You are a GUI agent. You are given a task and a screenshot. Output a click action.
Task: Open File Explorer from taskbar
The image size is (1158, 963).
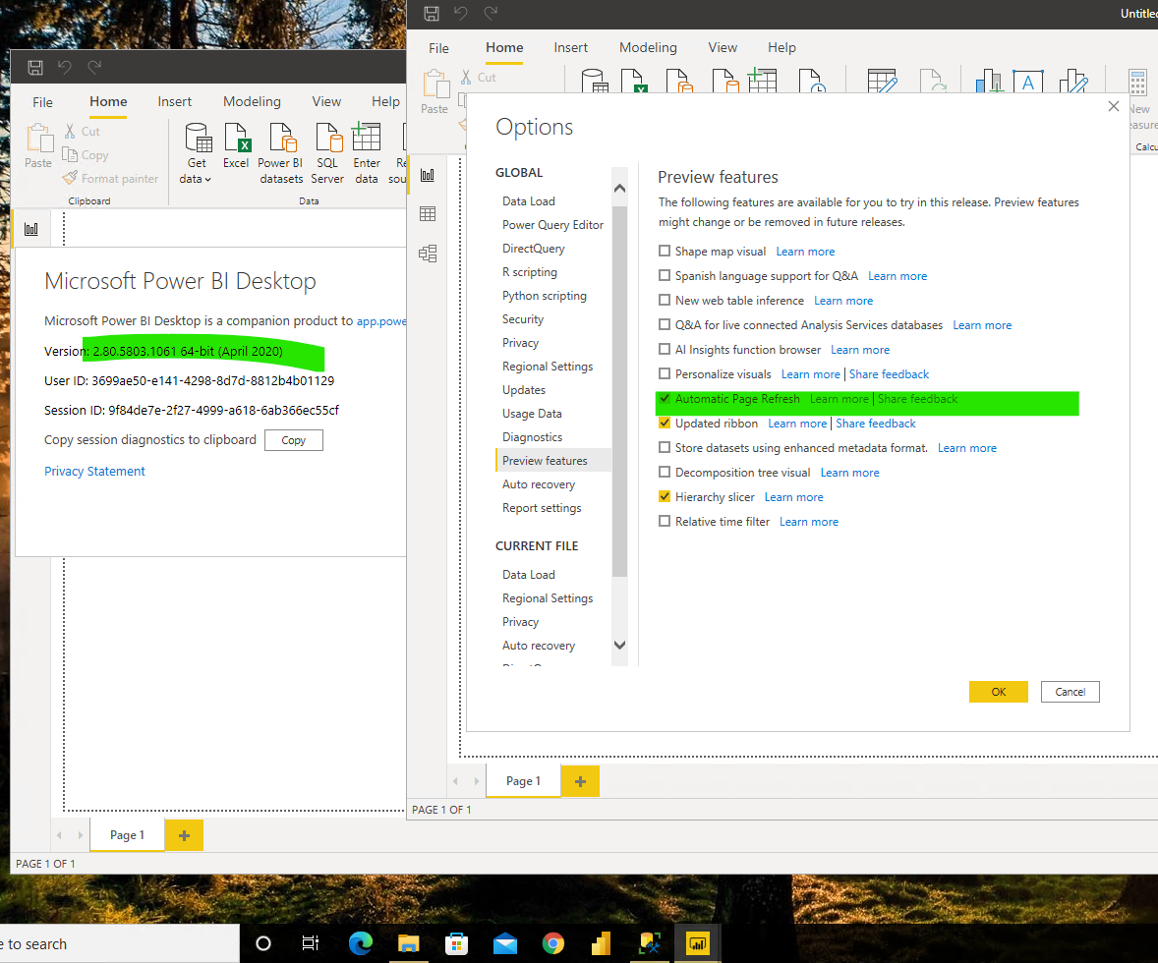tap(408, 943)
